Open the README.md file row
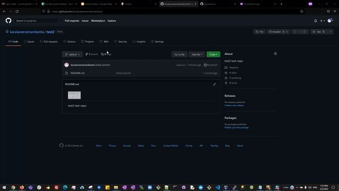 141,73
